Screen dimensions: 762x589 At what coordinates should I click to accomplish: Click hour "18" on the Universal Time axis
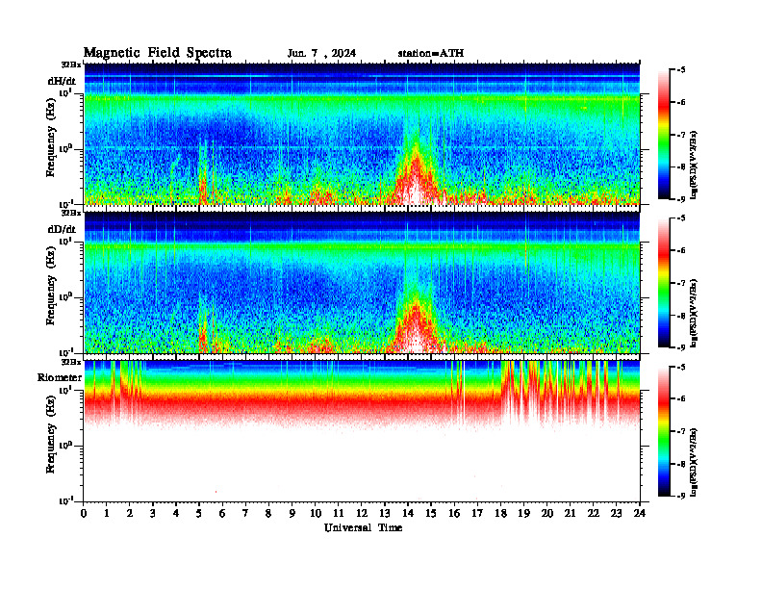coord(500,514)
